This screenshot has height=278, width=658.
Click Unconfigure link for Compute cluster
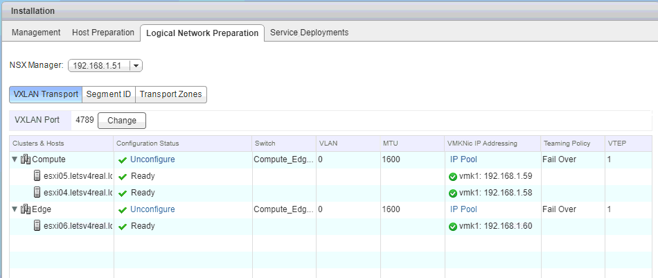coord(152,159)
